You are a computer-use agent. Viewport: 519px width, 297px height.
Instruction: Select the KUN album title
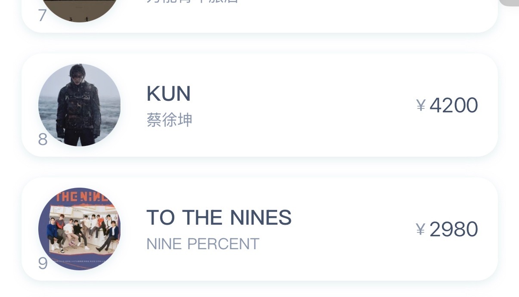169,94
